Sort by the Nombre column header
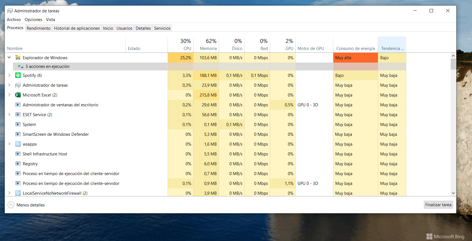This screenshot has width=472, height=241. pos(65,45)
